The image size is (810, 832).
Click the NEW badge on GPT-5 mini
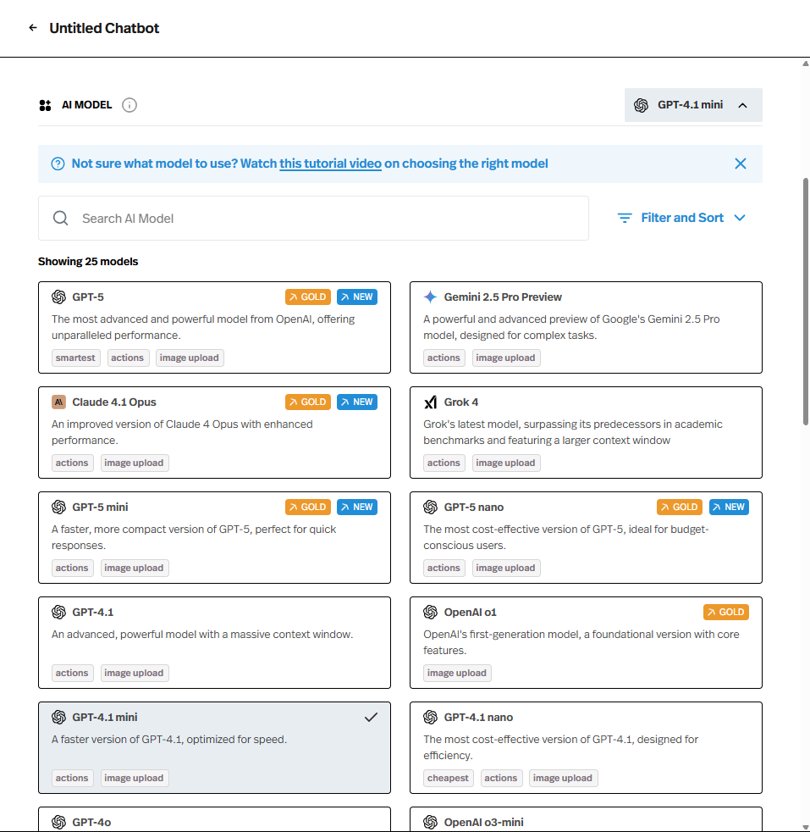coord(356,508)
